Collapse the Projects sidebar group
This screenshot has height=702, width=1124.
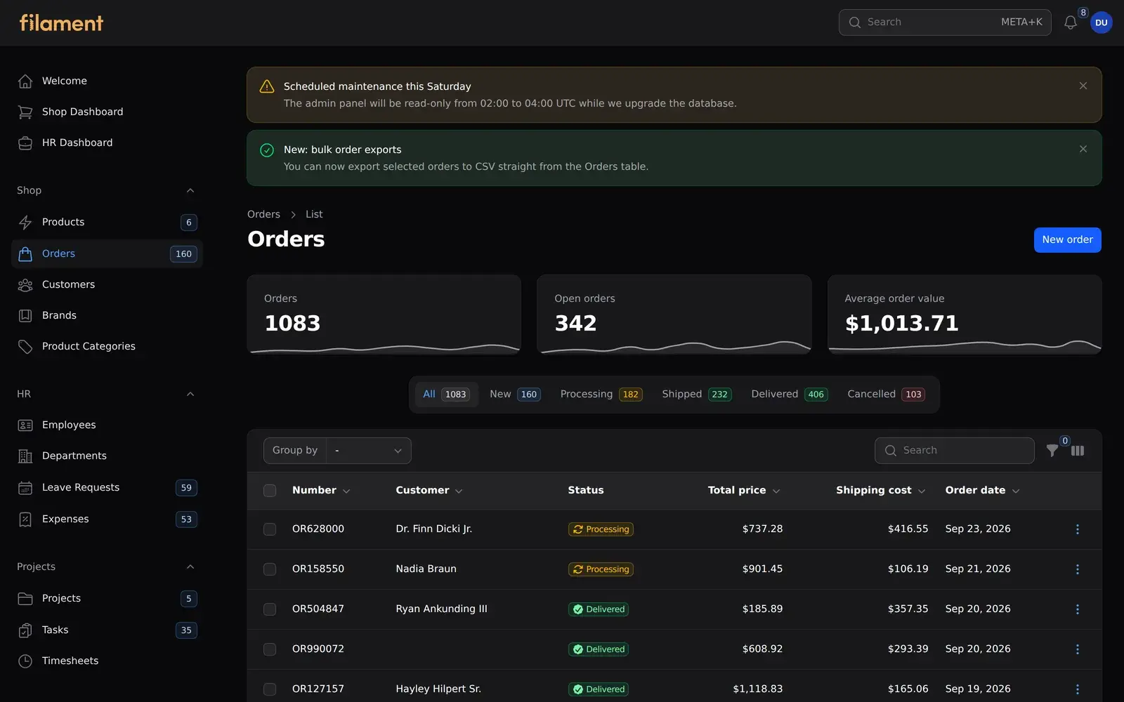[190, 567]
